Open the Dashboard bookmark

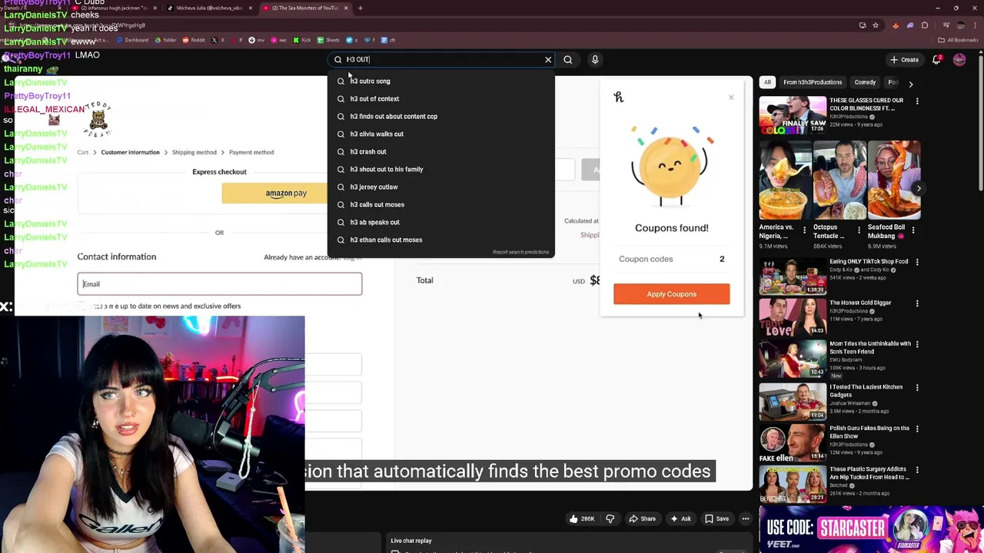click(x=132, y=40)
